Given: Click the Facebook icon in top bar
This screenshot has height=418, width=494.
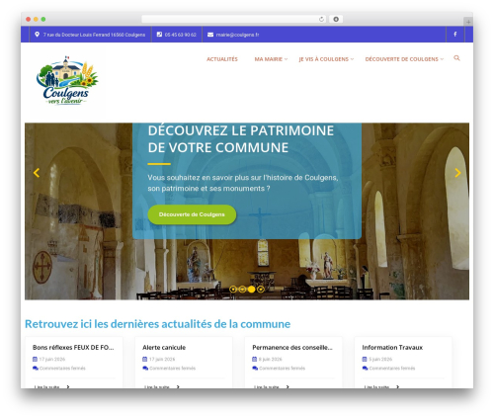Looking at the screenshot, I should click(454, 34).
